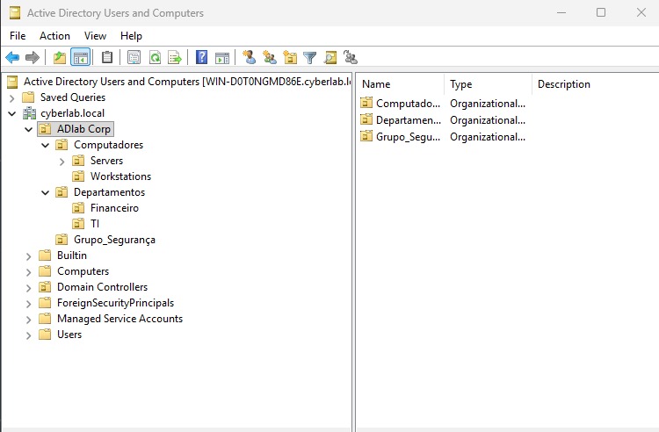Click the gray Forward arrow in toolbar
This screenshot has height=432, width=659.
point(32,57)
